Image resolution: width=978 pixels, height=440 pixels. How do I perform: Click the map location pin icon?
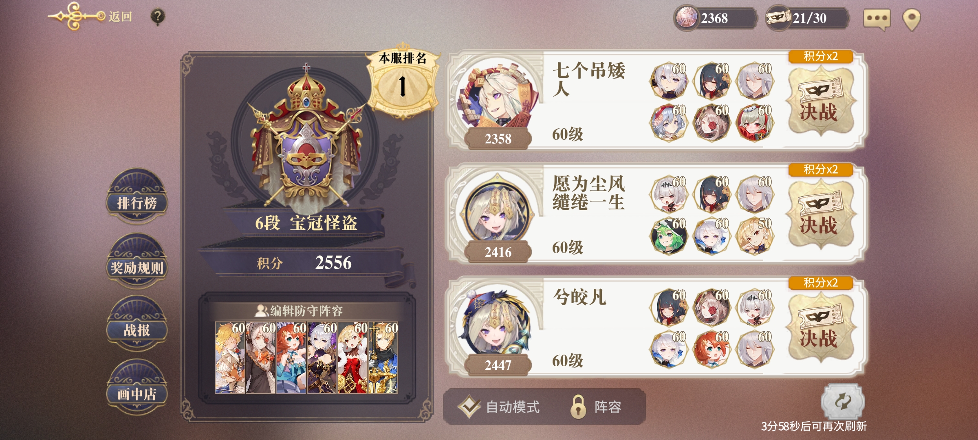pyautogui.click(x=912, y=20)
